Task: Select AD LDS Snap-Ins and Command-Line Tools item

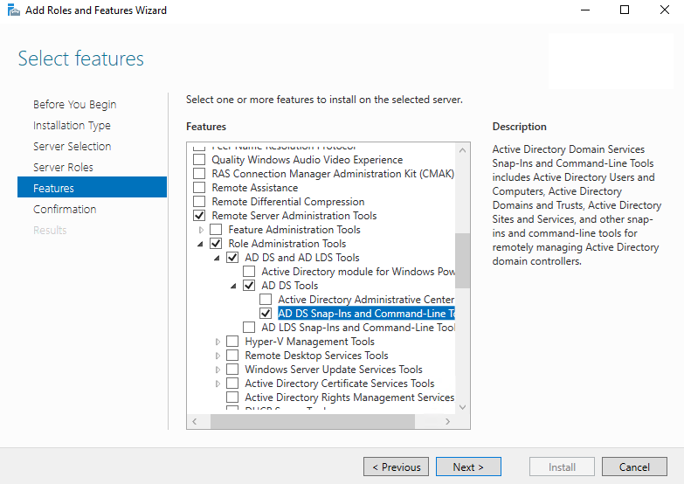Action: (x=358, y=328)
